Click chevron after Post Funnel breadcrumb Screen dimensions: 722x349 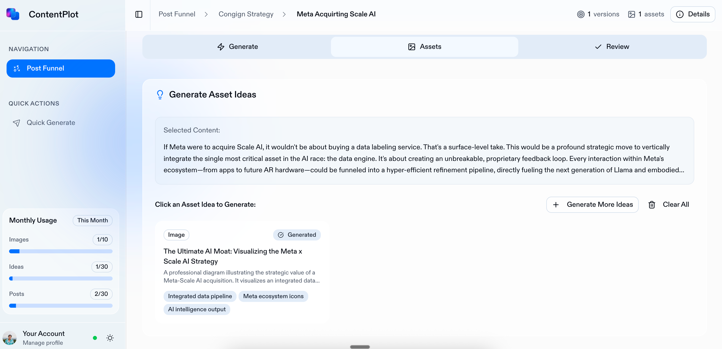(206, 14)
